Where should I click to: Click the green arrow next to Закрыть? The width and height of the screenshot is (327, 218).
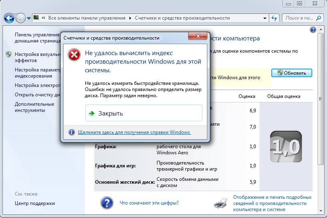(91, 113)
